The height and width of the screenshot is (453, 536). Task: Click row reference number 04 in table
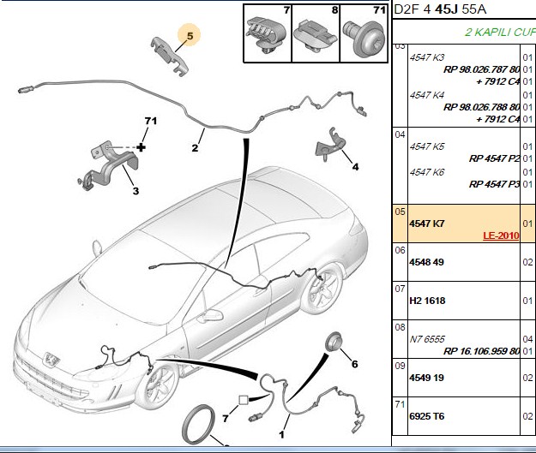[400, 134]
